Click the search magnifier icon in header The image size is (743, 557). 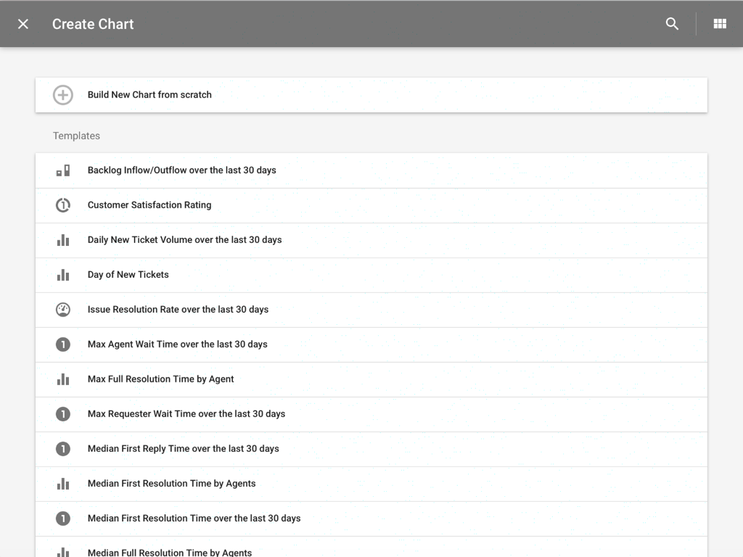click(x=672, y=24)
